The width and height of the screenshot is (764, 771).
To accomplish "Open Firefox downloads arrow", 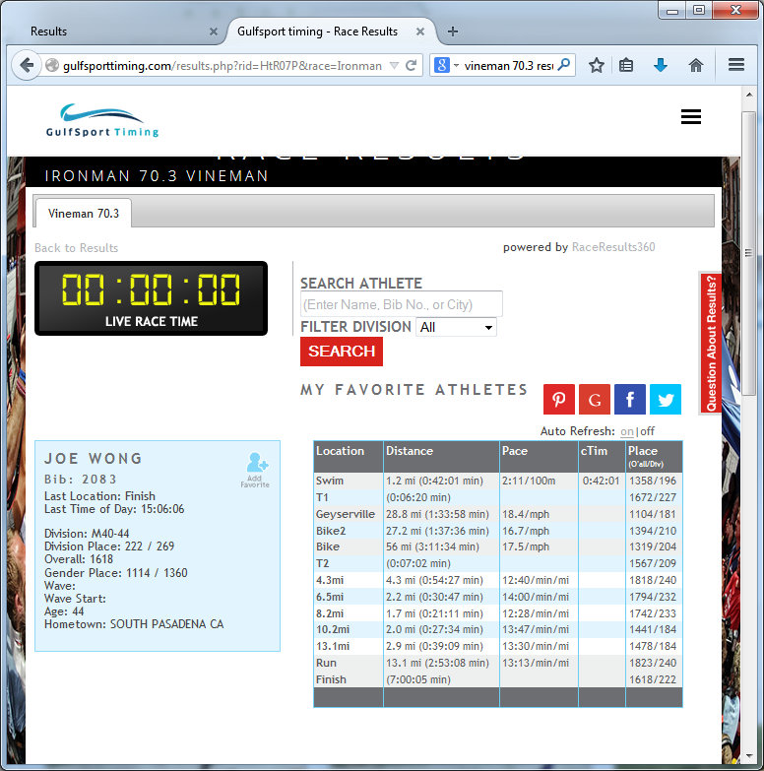I will pos(661,66).
